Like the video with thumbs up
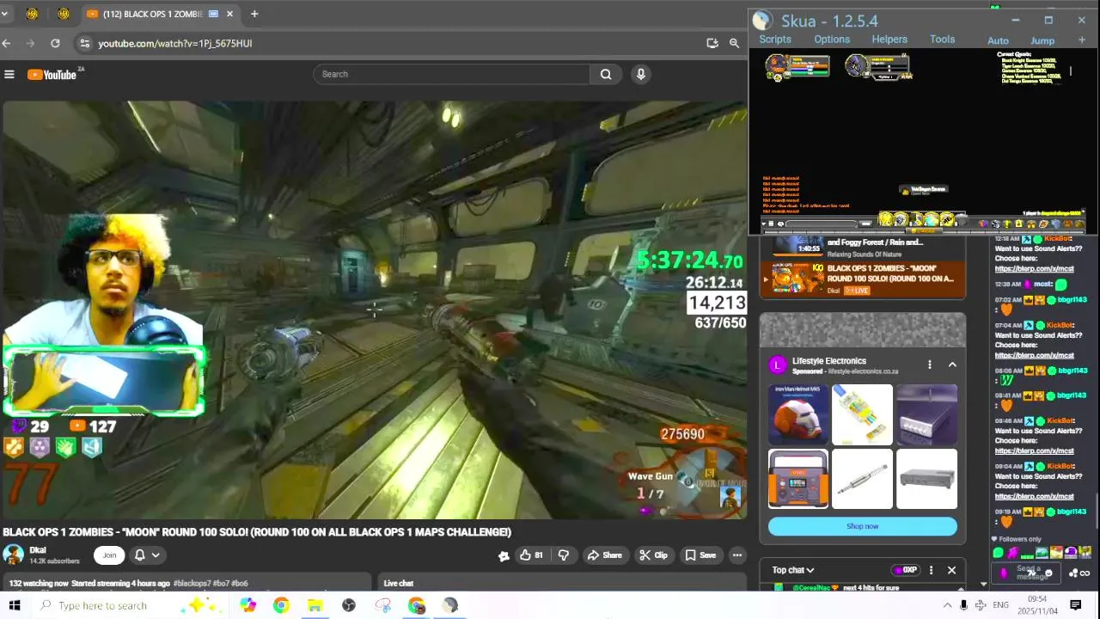The image size is (1100, 619). coord(531,555)
